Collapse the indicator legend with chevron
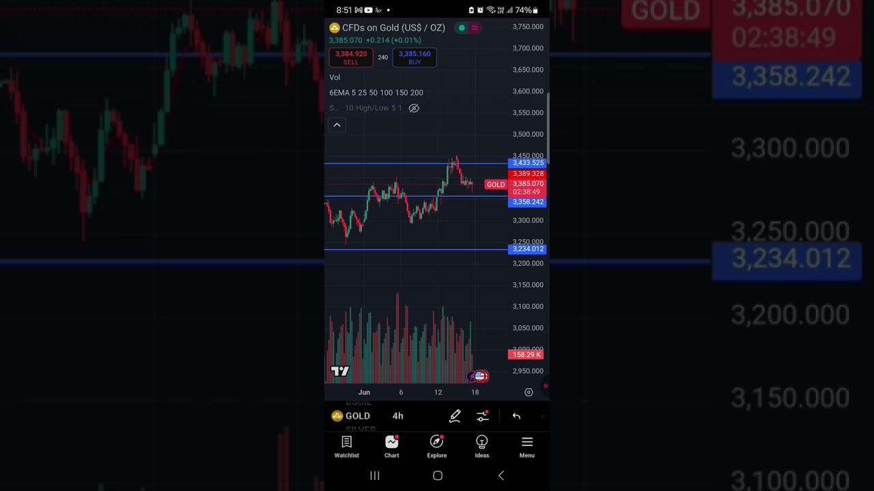Screen dimensions: 874x491 tap(337, 125)
